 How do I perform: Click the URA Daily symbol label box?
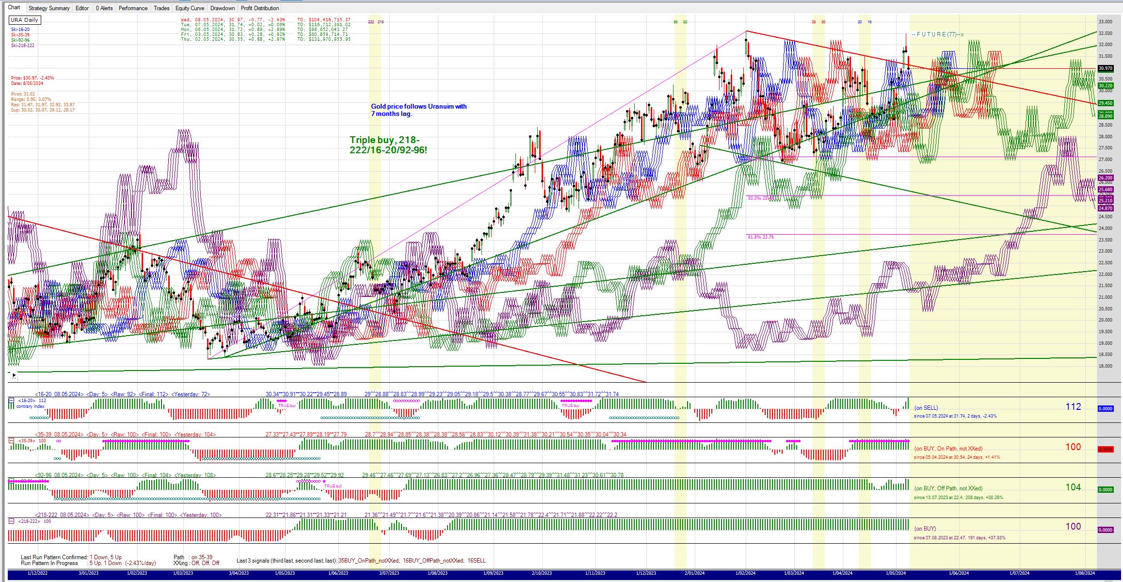(25, 20)
